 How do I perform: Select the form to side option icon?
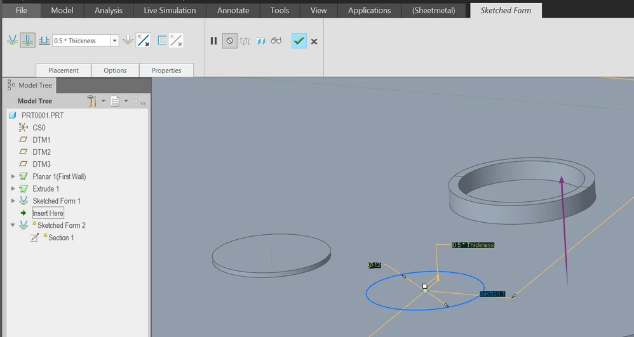(13, 41)
